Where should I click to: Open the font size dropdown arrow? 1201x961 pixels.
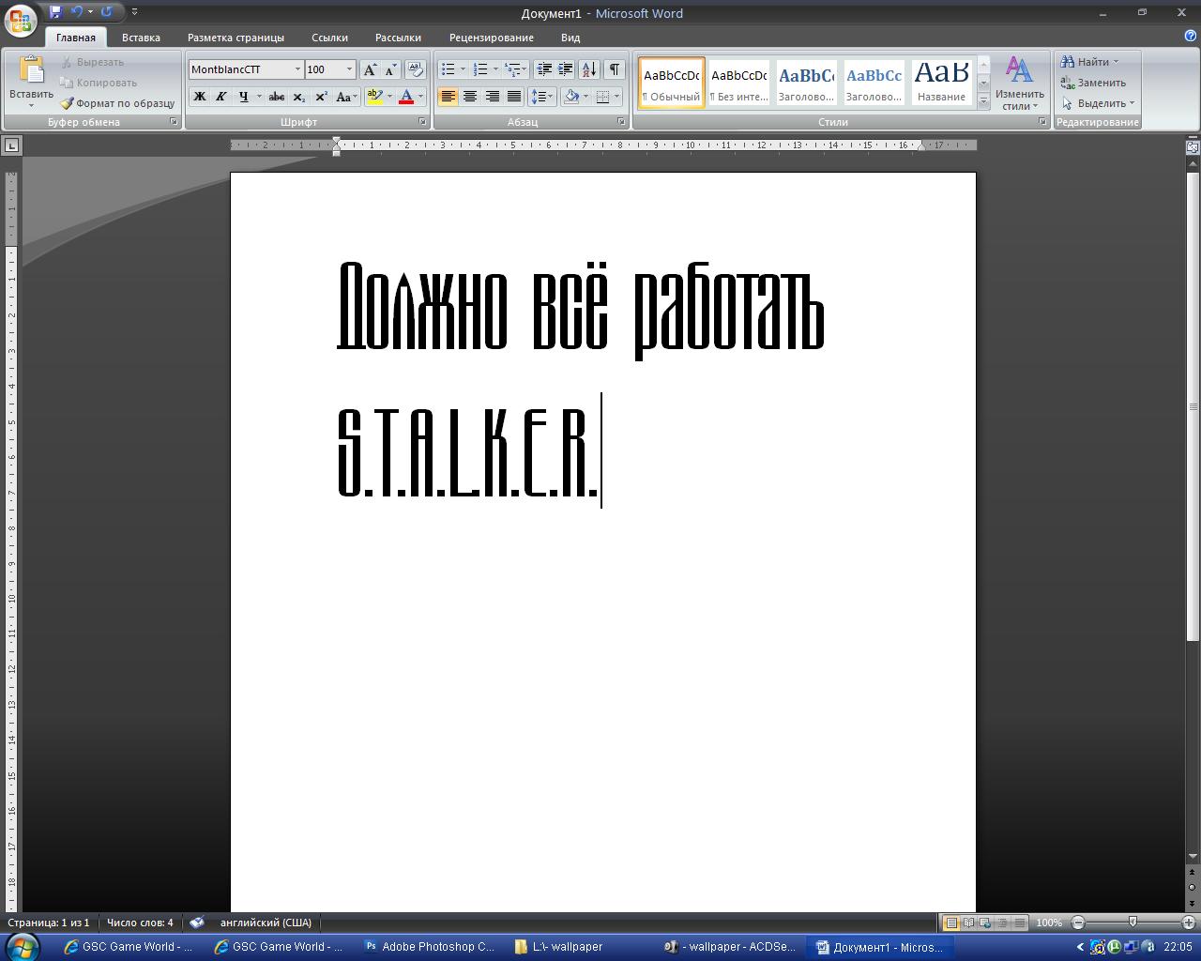350,69
